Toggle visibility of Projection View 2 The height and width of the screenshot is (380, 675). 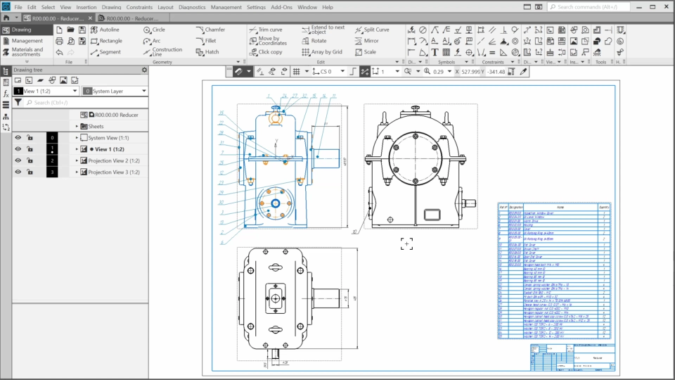coord(18,160)
